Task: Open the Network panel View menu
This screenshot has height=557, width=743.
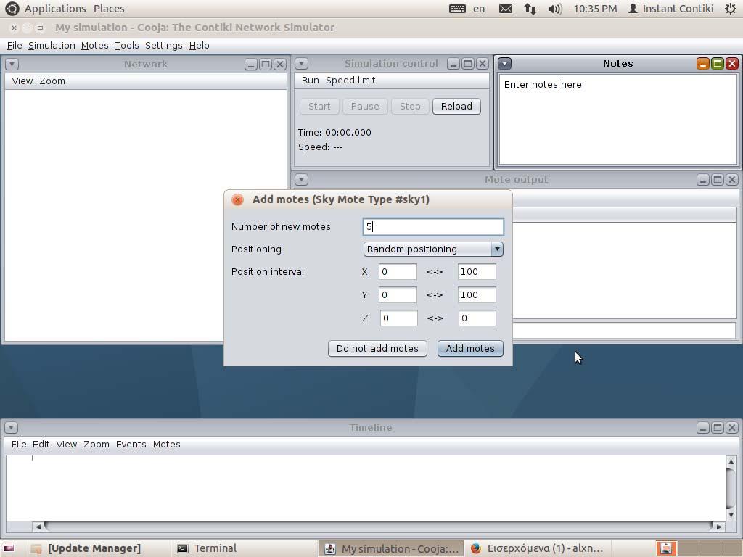Action: (22, 81)
